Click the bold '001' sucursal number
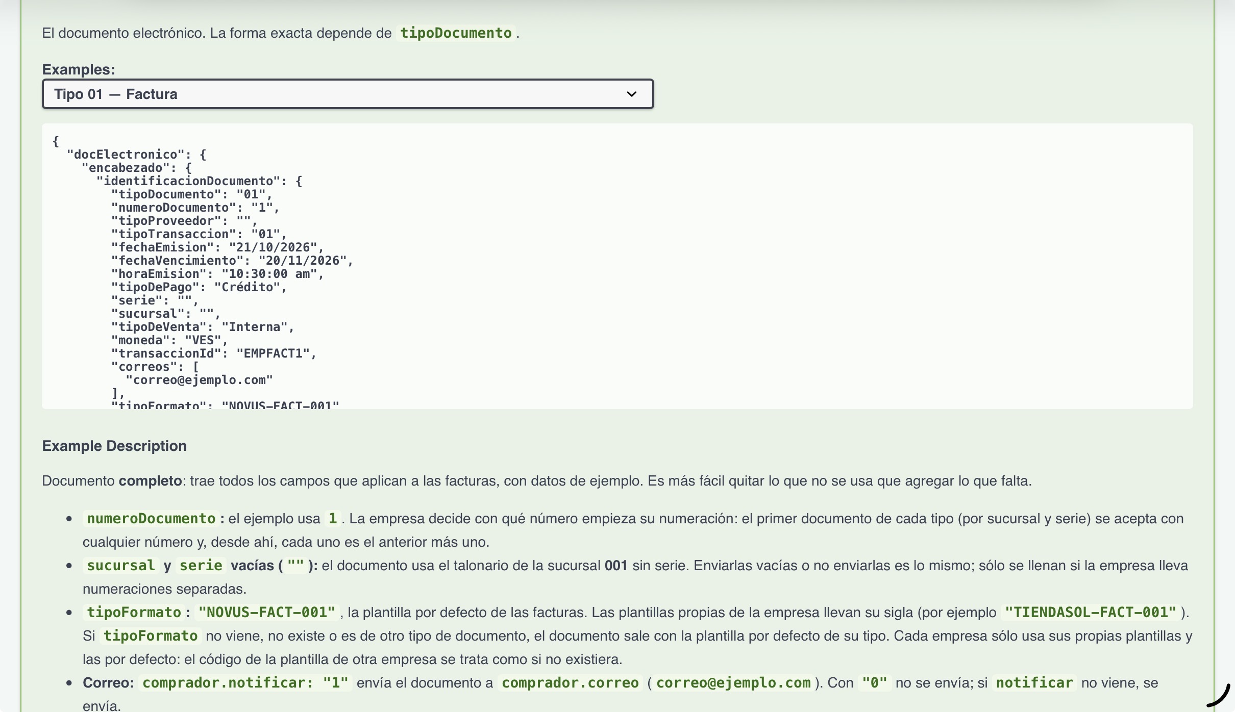The image size is (1235, 712). point(616,566)
